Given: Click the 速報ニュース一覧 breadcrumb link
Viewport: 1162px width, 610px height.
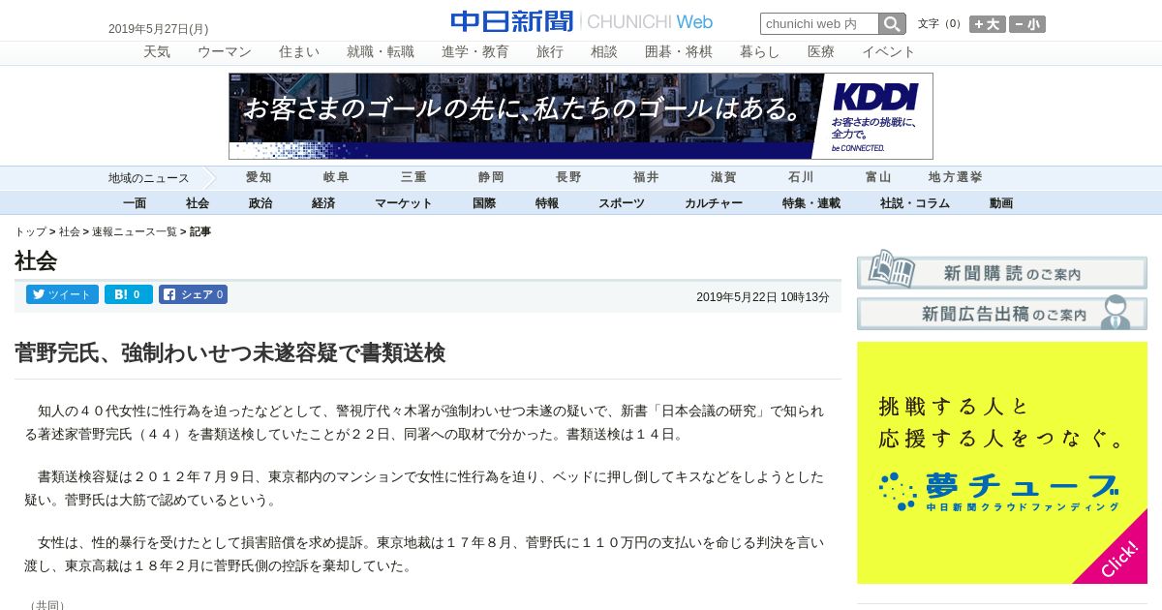Looking at the screenshot, I should [x=135, y=232].
